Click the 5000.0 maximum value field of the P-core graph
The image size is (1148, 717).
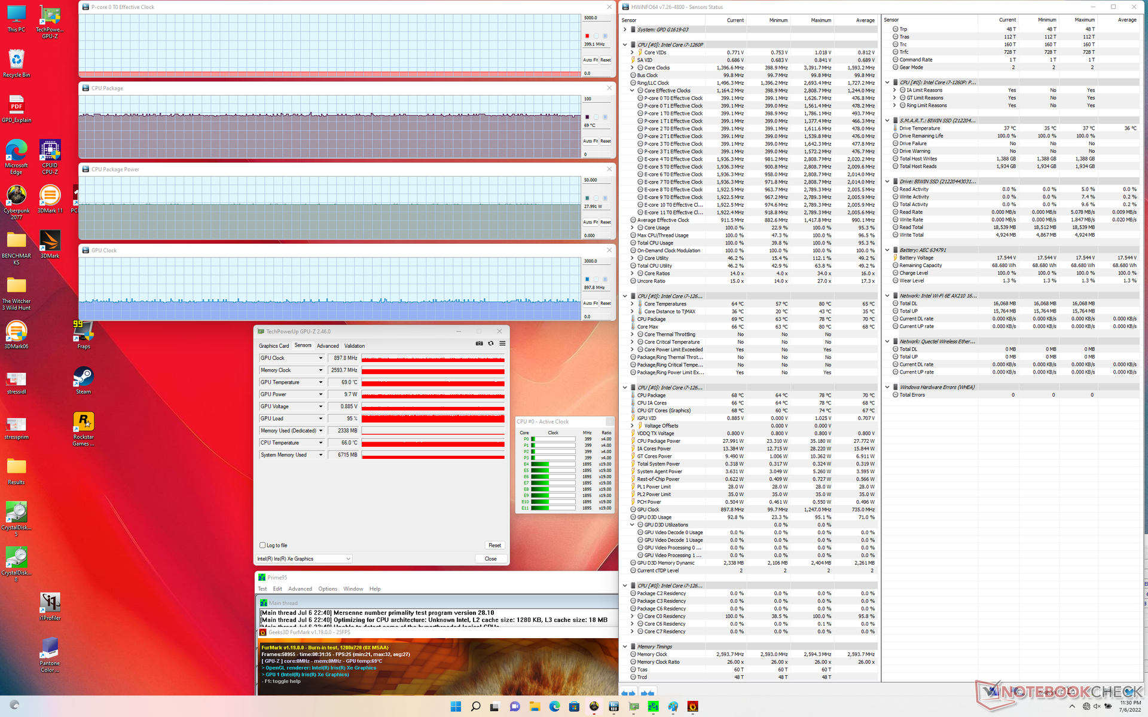[597, 18]
